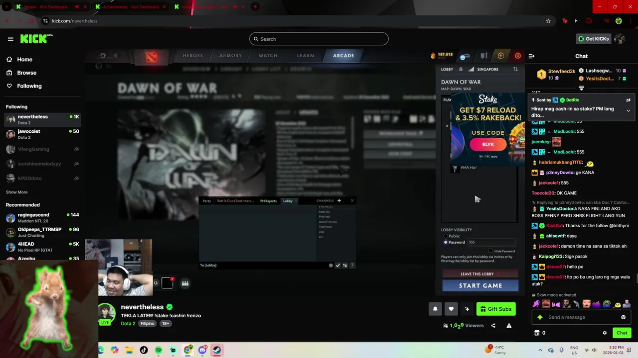The height and width of the screenshot is (358, 638).
Task: Click the heart follow button
Action: click(451, 309)
